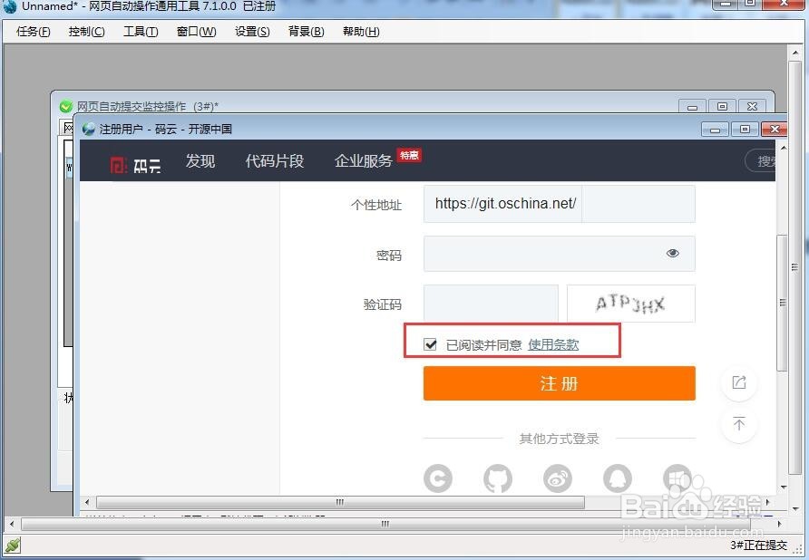Toggle the 已阅读并同意 agreement checkbox
809x560 pixels.
tap(430, 343)
